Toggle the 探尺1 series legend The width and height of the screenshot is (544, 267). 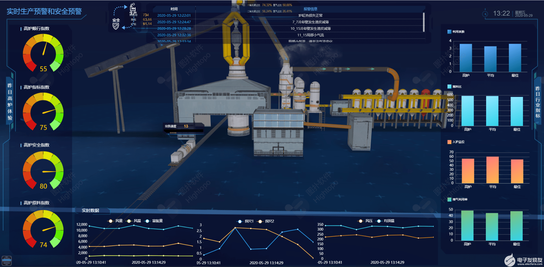[x=245, y=221]
